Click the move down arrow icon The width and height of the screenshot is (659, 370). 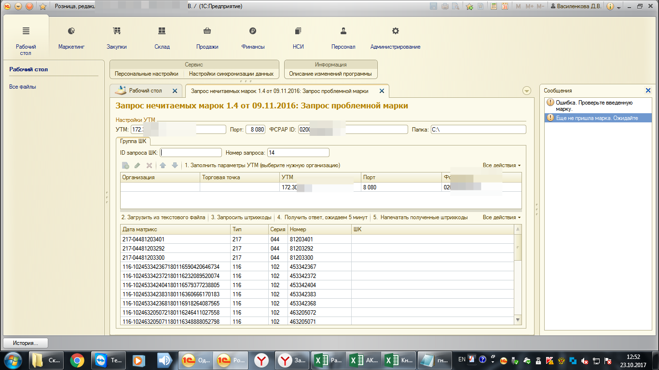pos(175,165)
